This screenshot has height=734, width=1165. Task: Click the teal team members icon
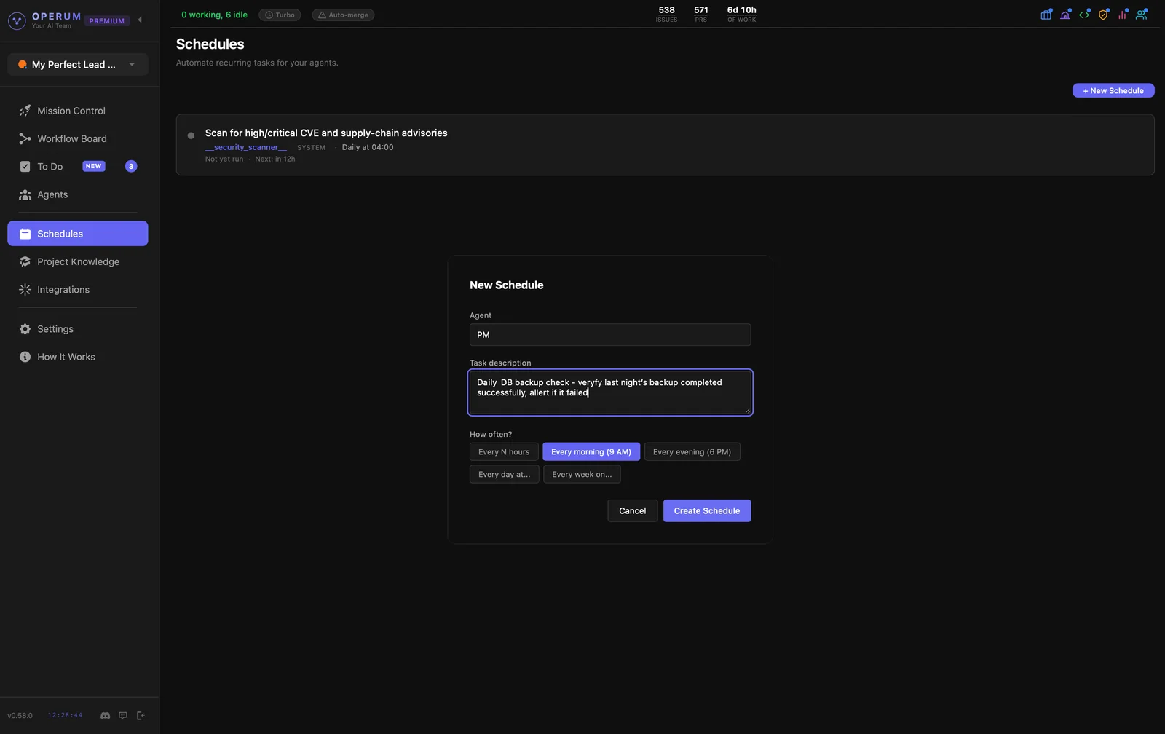click(1141, 15)
